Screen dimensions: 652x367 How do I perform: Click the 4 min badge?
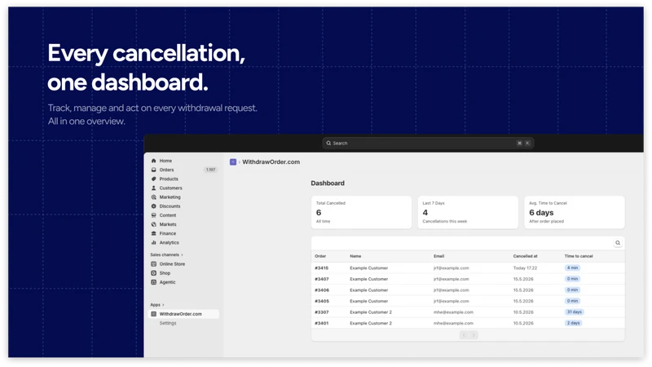573,268
